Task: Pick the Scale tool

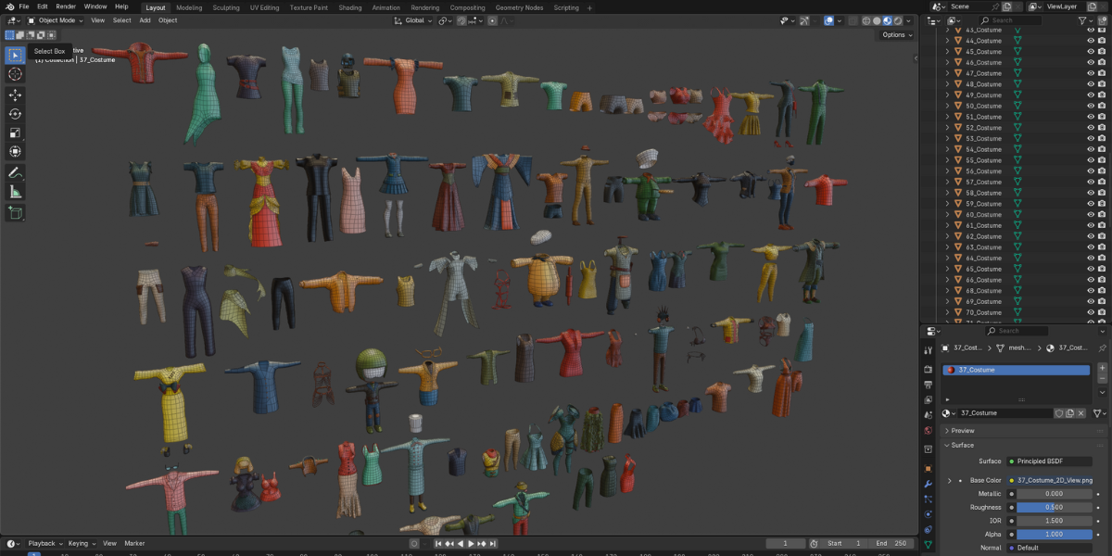Action: 15,133
